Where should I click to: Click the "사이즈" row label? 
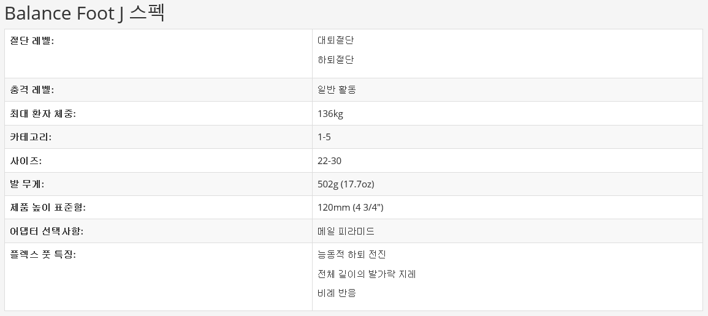pos(26,161)
